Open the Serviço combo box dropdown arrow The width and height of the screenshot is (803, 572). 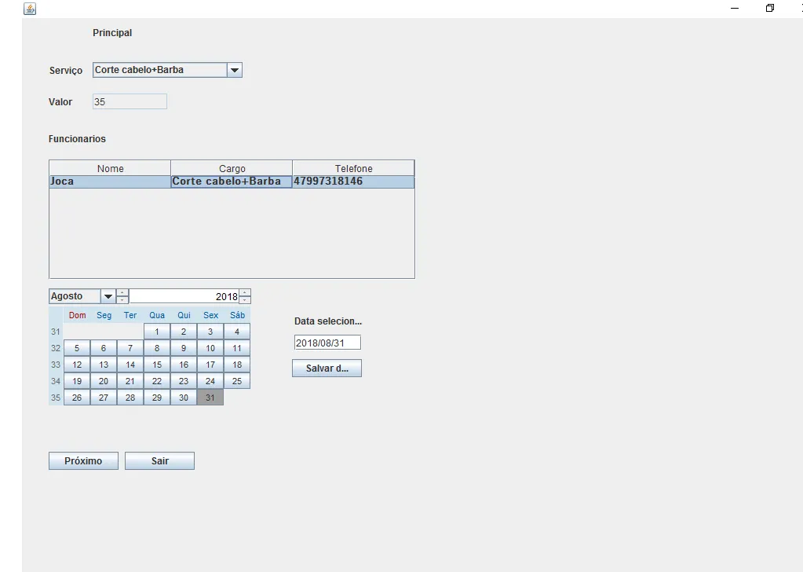point(235,70)
